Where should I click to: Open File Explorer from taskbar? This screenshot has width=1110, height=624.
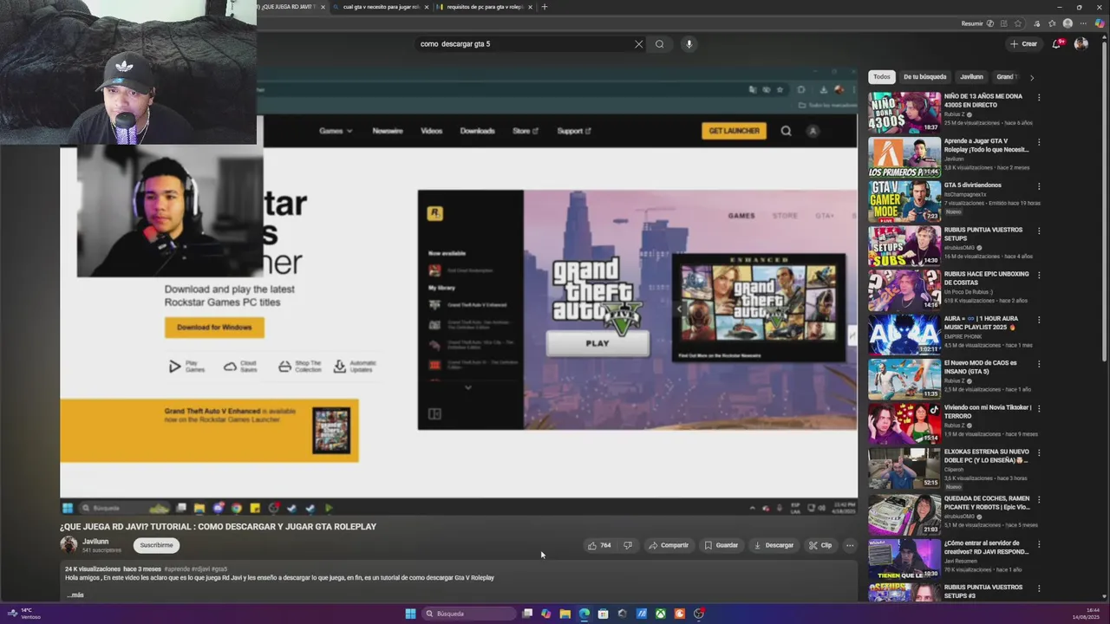(565, 614)
